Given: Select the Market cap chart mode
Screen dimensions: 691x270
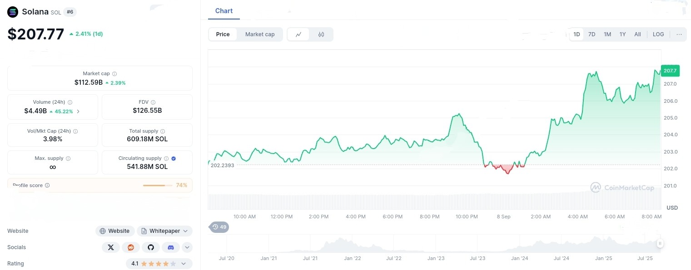Looking at the screenshot, I should 260,34.
